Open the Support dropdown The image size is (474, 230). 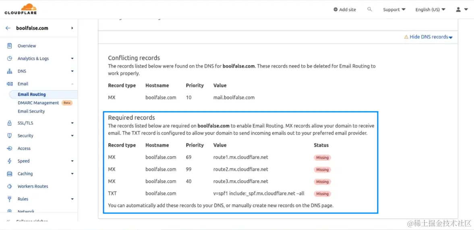(394, 10)
